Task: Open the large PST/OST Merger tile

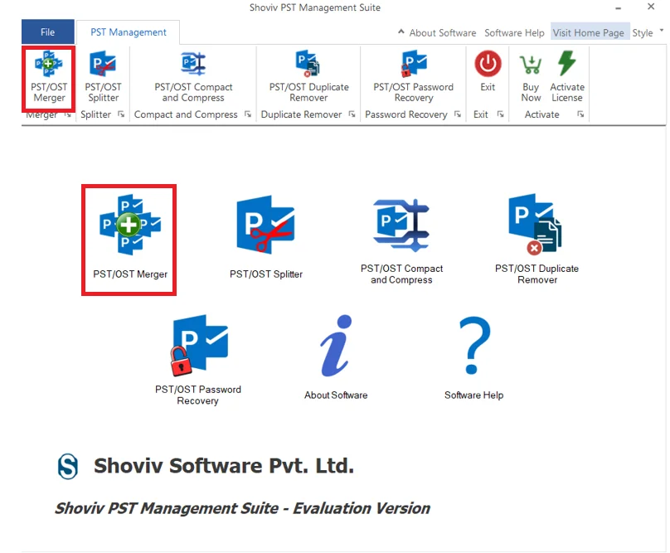Action: 130,238
